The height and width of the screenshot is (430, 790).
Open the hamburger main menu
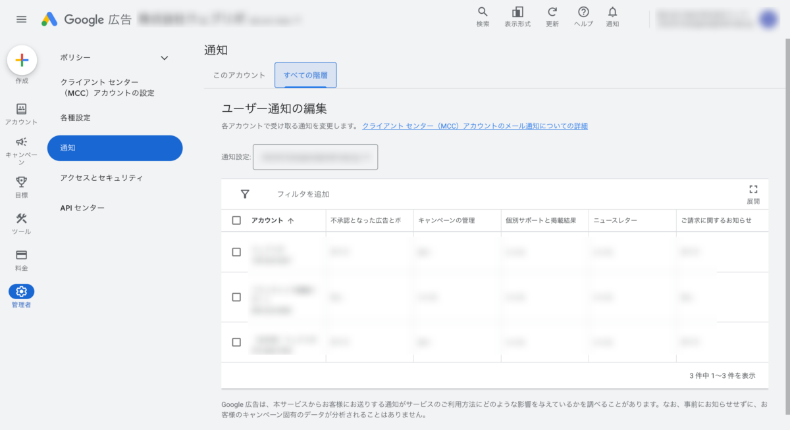[x=22, y=19]
